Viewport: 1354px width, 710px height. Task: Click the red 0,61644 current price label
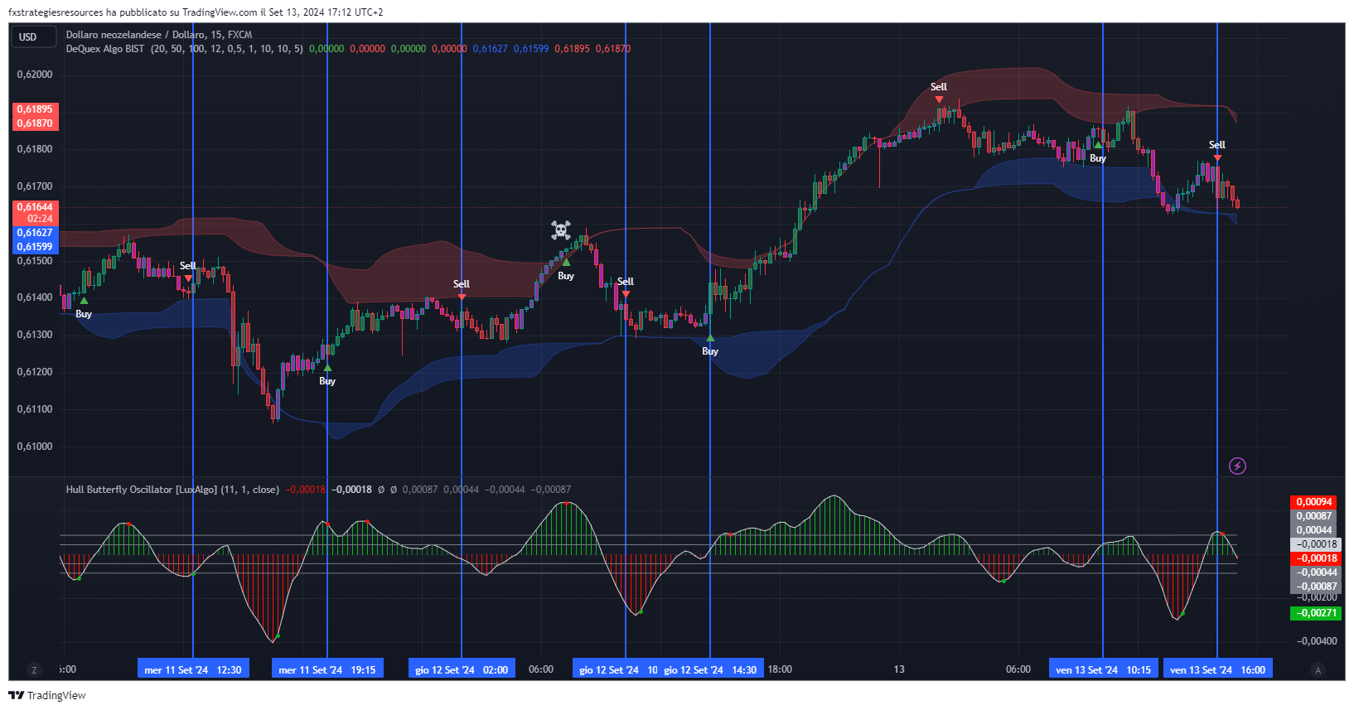coord(35,207)
